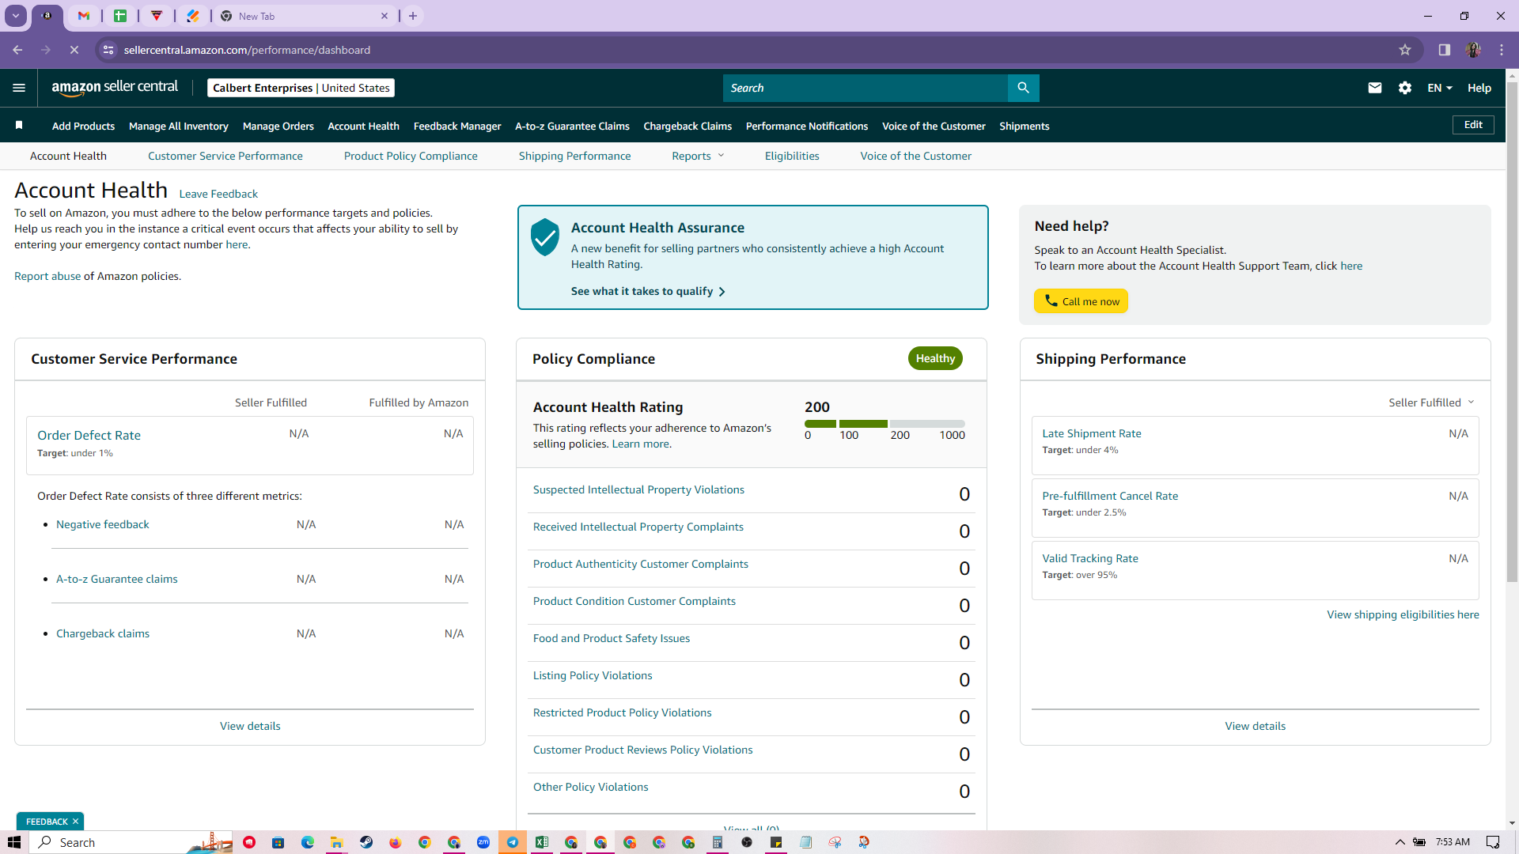
Task: View site information icon in address bar
Action: click(x=108, y=50)
